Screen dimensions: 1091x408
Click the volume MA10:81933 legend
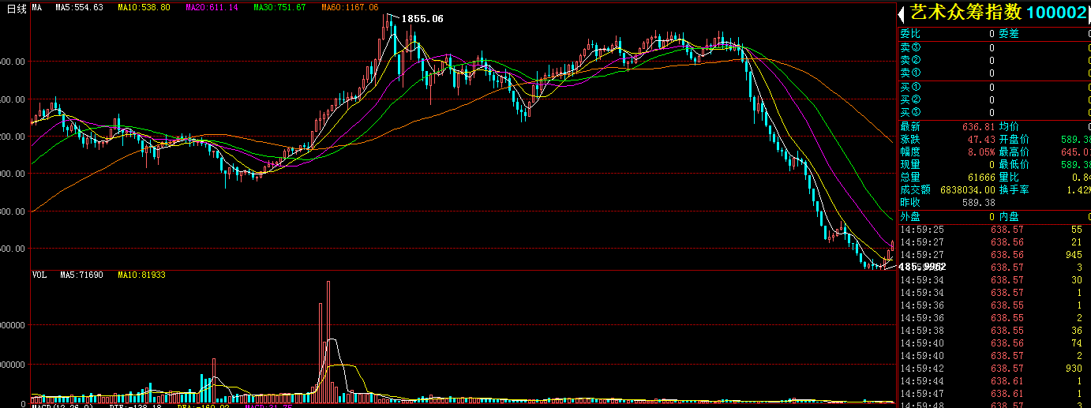click(x=141, y=275)
